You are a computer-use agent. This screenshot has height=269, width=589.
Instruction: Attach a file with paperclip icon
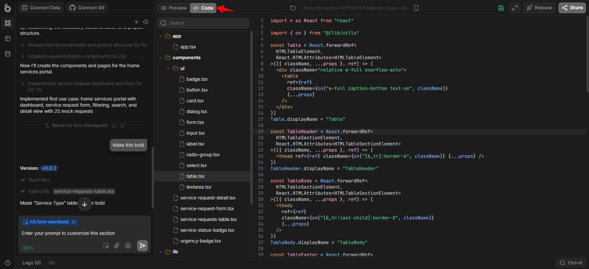[x=117, y=246]
